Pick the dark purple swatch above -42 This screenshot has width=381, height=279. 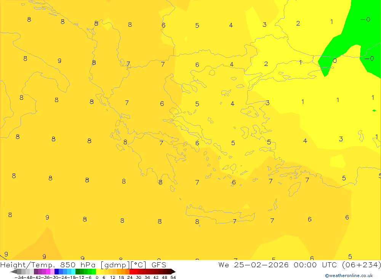(36, 272)
